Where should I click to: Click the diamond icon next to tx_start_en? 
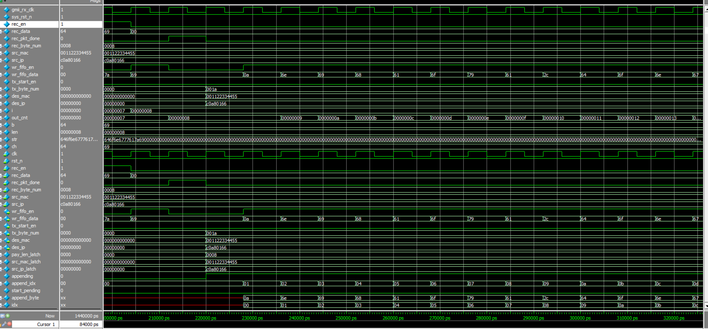pos(7,82)
